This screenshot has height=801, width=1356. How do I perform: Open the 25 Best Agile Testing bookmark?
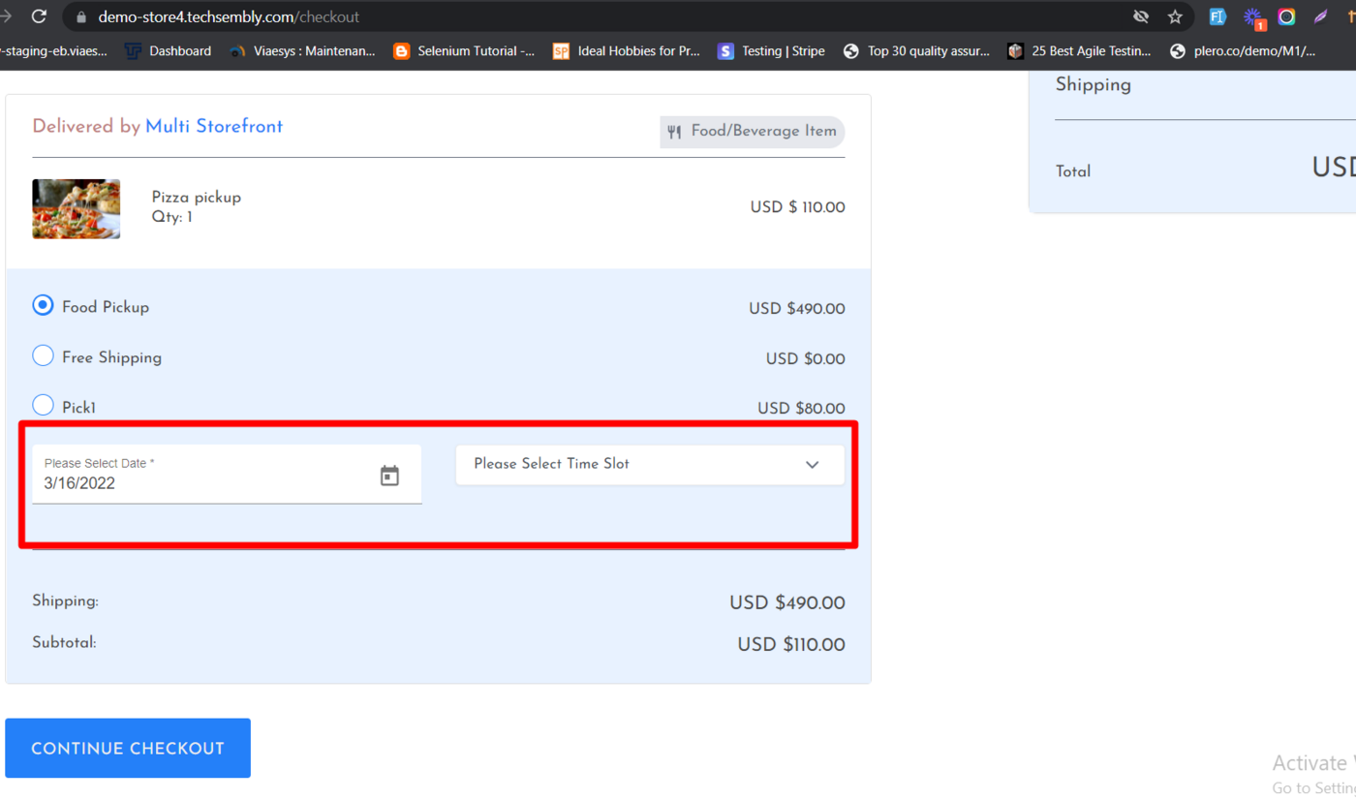tap(1080, 51)
